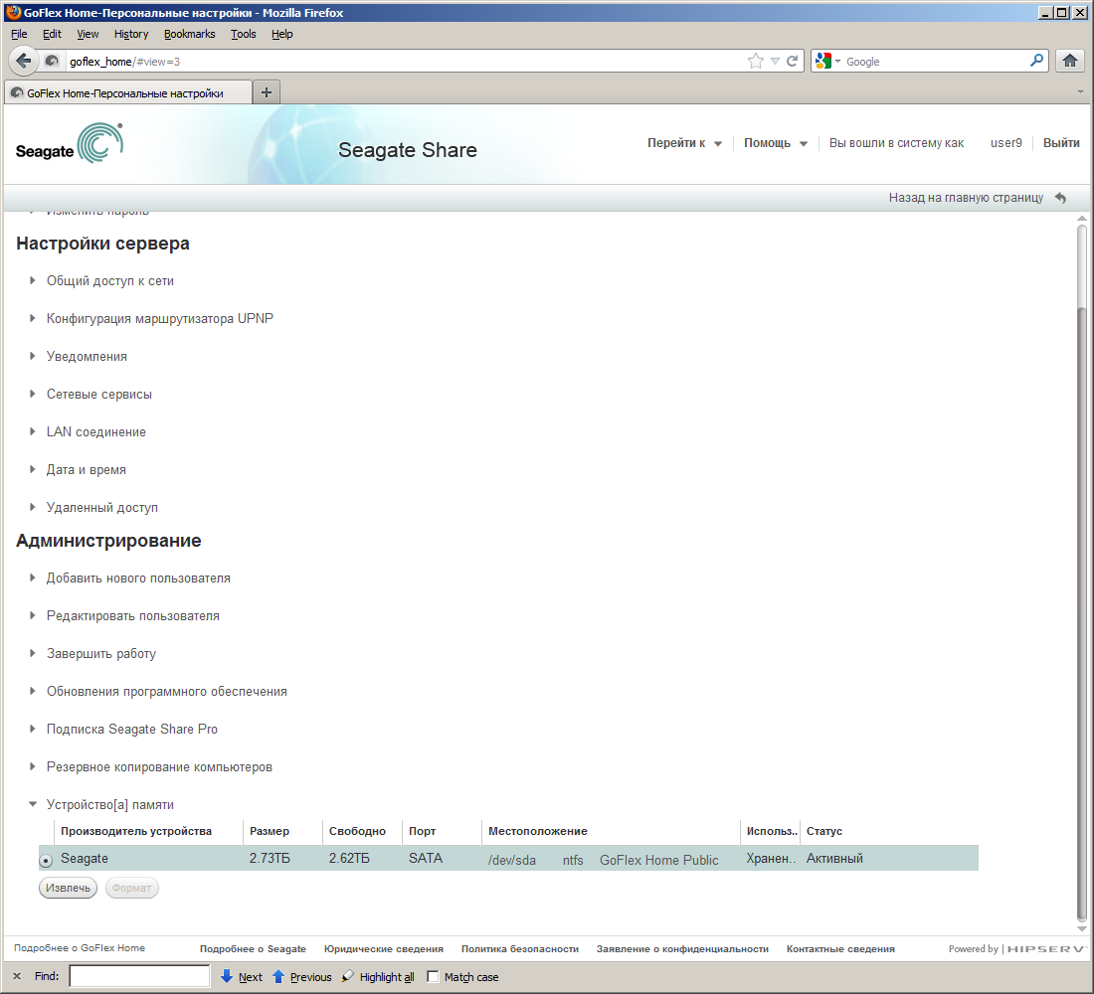Click the Highlight all button
Viewport: 1094px width, 994px height.
click(x=378, y=976)
